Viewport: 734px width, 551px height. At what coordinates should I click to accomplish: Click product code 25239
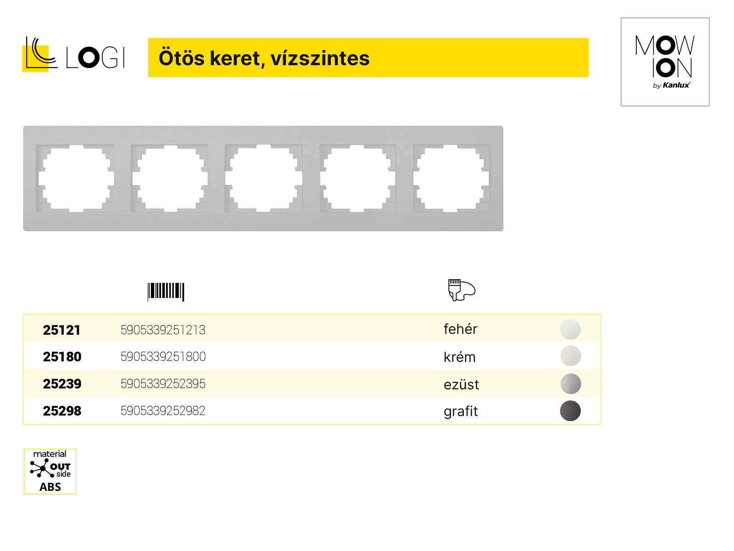[62, 384]
